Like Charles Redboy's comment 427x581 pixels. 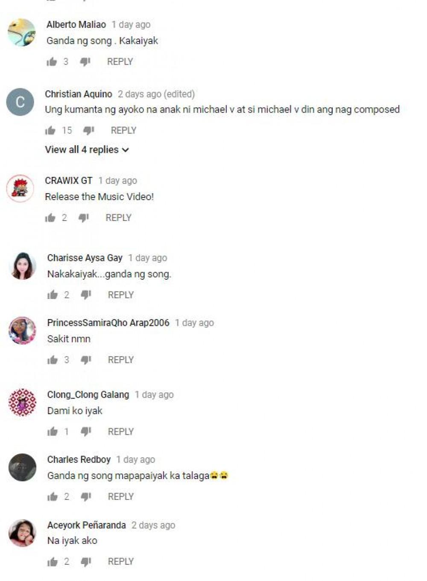coord(53,497)
